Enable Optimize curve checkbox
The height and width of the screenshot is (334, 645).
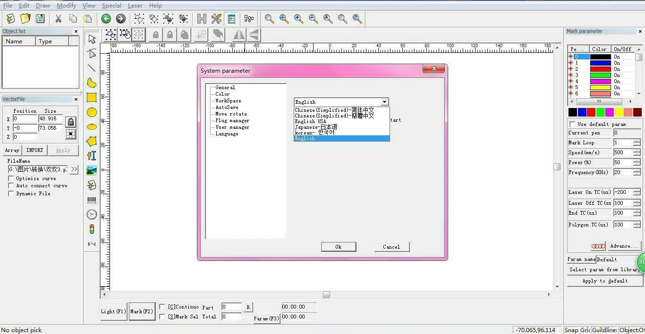[11, 178]
